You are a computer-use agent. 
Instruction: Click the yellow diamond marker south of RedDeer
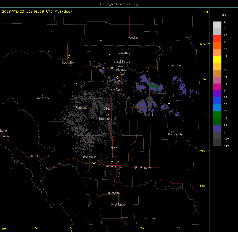tap(118, 77)
